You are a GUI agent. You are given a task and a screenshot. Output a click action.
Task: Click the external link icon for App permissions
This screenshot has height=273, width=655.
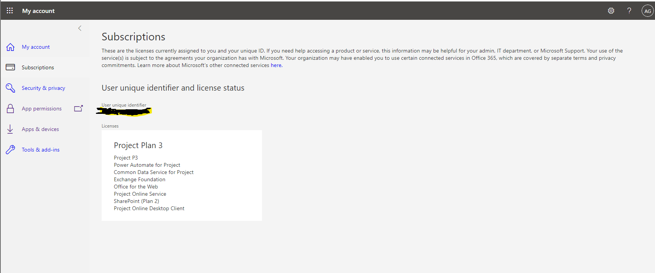pyautogui.click(x=78, y=109)
